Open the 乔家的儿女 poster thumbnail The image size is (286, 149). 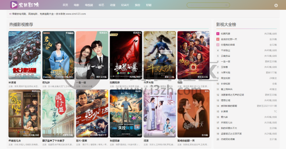pos(25,113)
